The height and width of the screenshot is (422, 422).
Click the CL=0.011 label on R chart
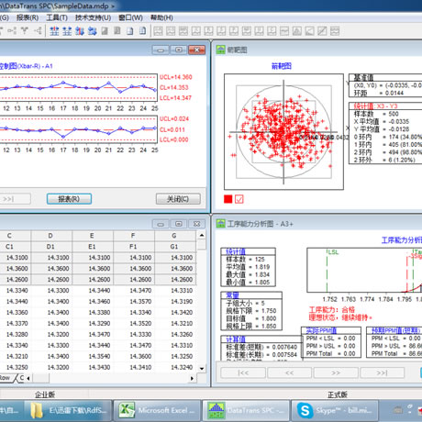point(172,129)
